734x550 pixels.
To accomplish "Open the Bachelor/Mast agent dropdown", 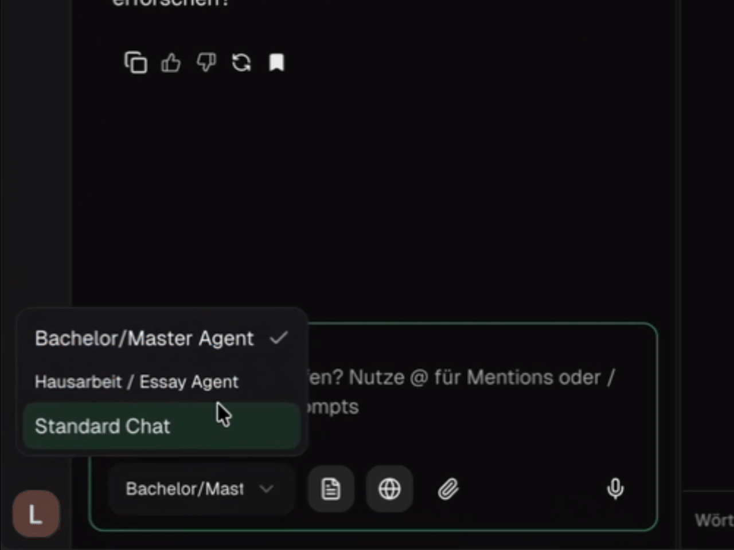I will click(x=201, y=489).
